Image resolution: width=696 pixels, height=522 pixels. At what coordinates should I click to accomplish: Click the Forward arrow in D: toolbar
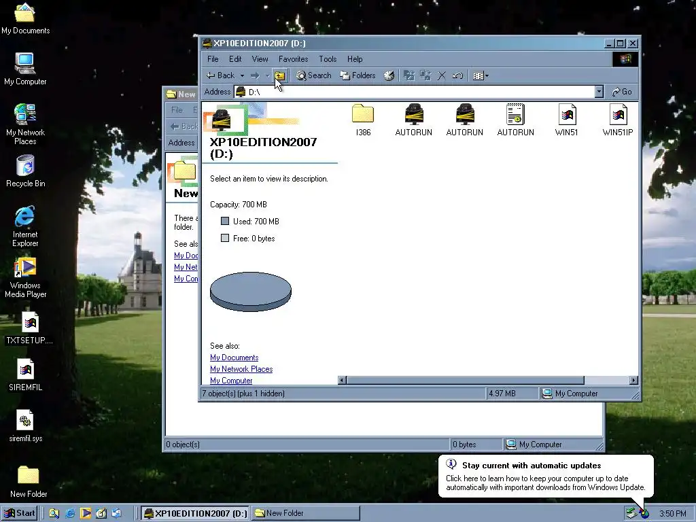(x=256, y=76)
